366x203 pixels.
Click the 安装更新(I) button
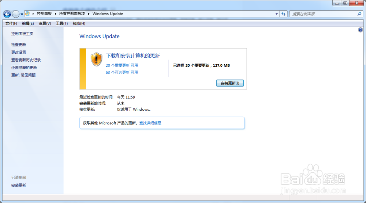click(x=230, y=83)
